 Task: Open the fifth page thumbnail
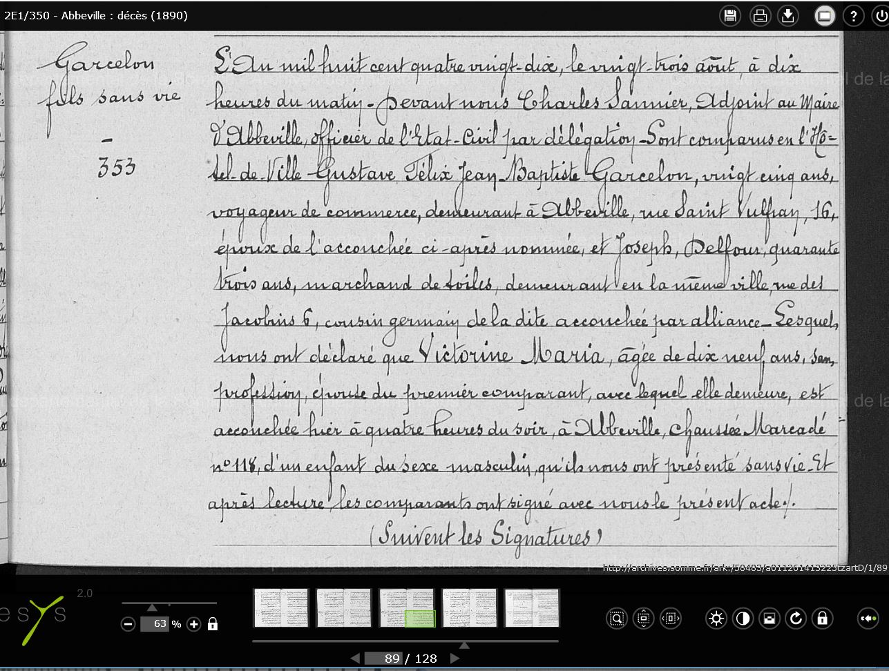[x=531, y=607]
